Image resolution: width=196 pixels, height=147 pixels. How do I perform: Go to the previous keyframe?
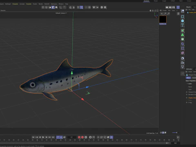[x=36, y=137]
